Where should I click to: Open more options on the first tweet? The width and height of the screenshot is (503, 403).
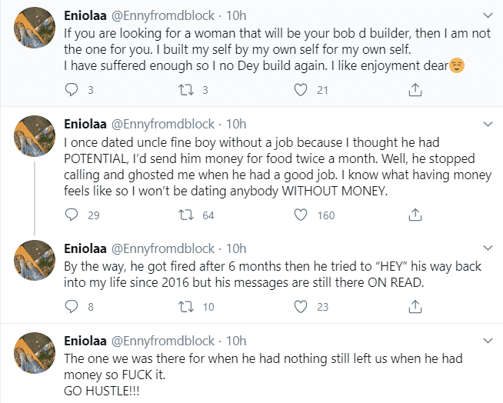[487, 15]
